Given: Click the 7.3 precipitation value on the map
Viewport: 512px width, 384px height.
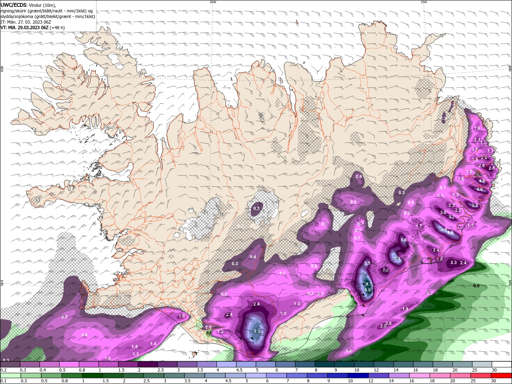Looking at the screenshot, I should click(257, 331).
